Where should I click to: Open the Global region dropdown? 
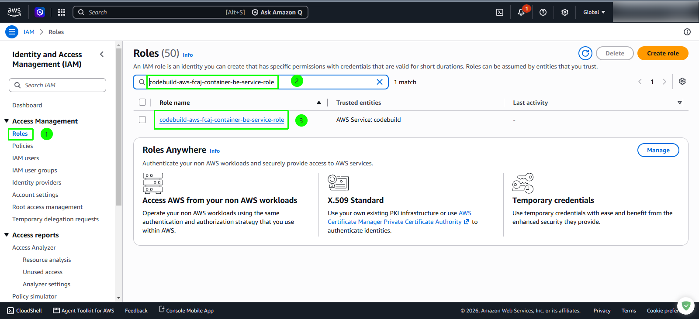point(594,12)
